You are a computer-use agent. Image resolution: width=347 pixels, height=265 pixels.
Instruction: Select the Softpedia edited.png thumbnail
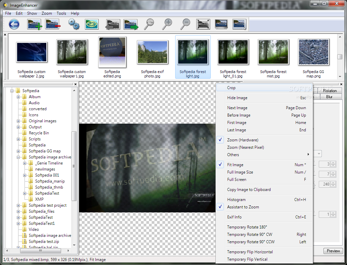click(112, 57)
